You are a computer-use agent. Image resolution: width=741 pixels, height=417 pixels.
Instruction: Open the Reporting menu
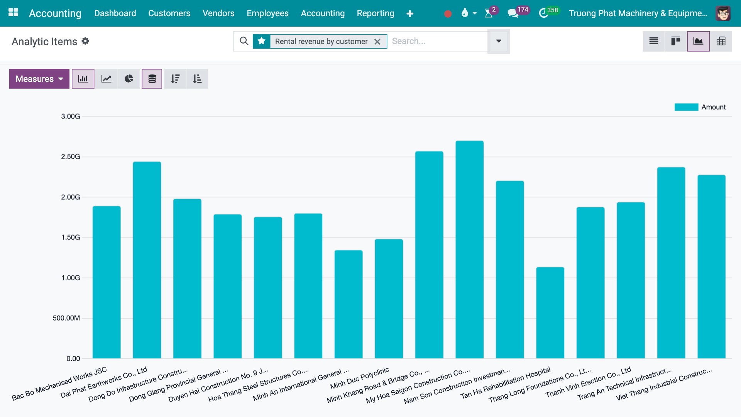coord(376,13)
